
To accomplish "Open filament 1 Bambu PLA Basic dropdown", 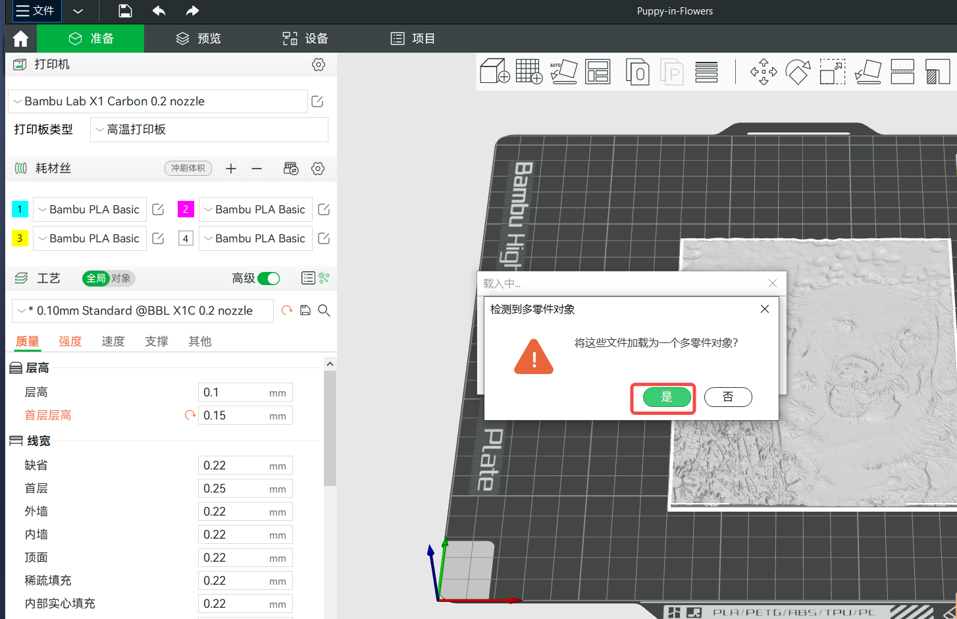I will pos(90,209).
